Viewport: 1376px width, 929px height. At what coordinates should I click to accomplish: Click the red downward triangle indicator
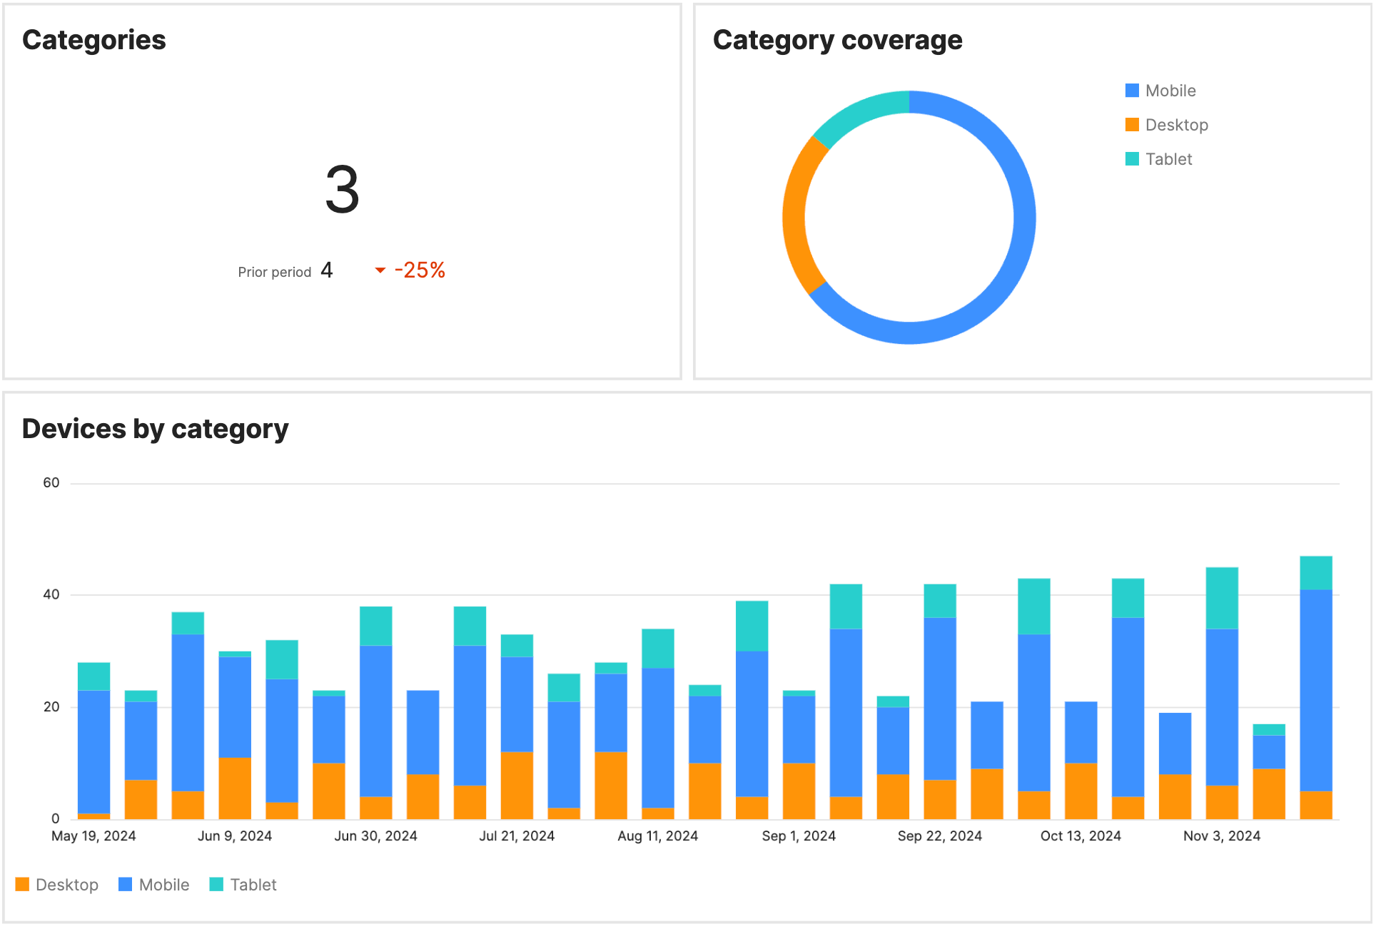click(x=380, y=270)
